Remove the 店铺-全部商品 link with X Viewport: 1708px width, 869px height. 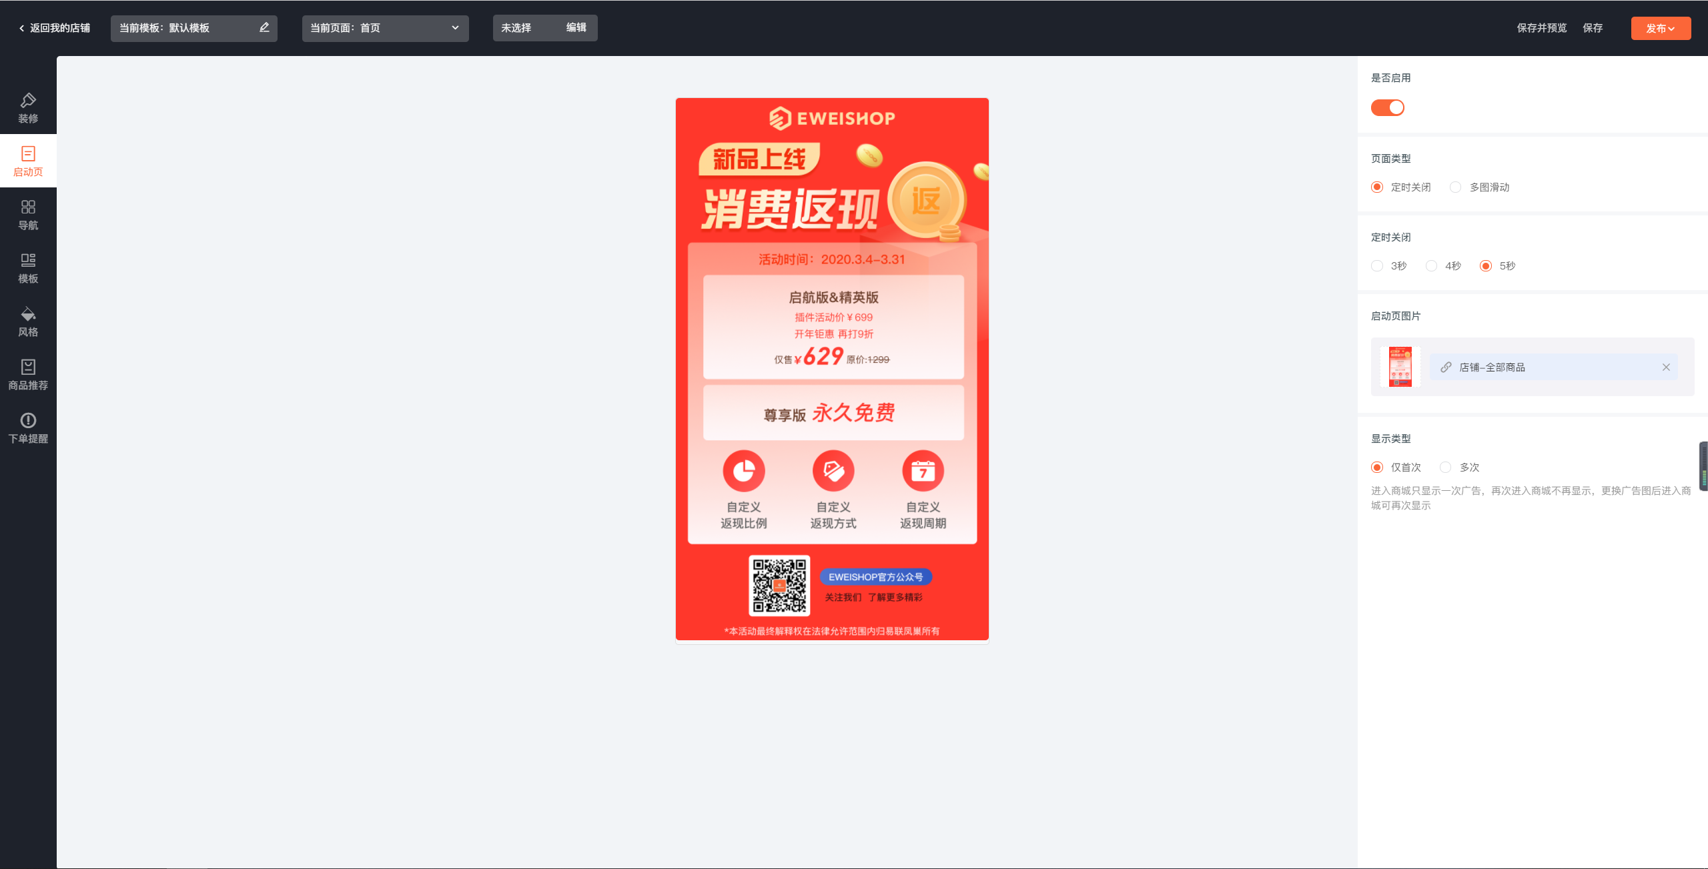point(1666,367)
